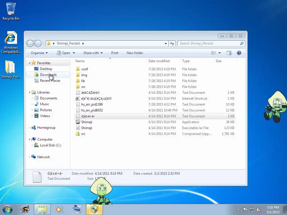Expand the Network tree node
Viewport: 287px width, 215px height.
click(29, 157)
